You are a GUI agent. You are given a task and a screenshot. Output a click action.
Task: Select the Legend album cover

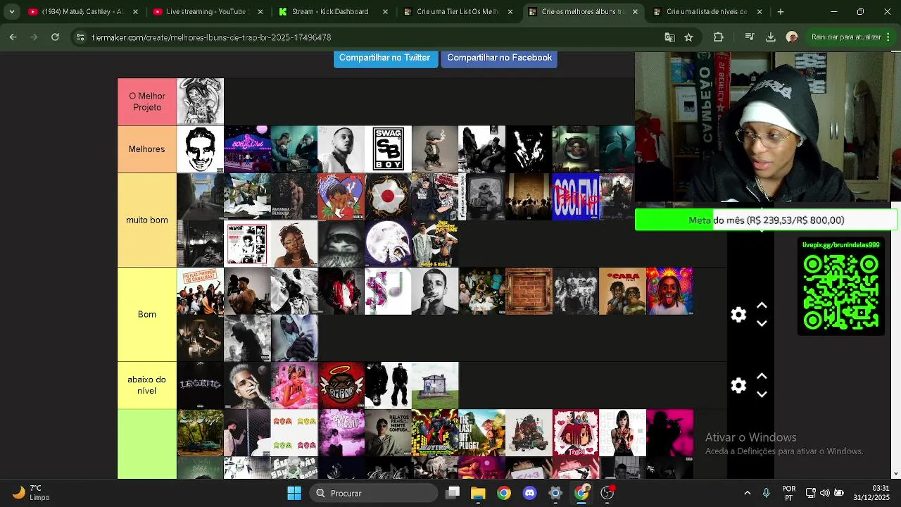point(200,385)
